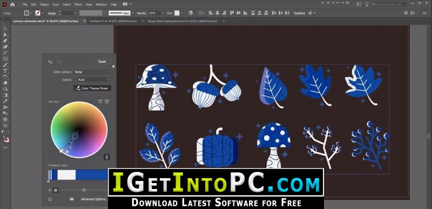The height and width of the screenshot is (209, 432).
Task: Open the Discover lightbulb icon
Action: click(367, 4)
